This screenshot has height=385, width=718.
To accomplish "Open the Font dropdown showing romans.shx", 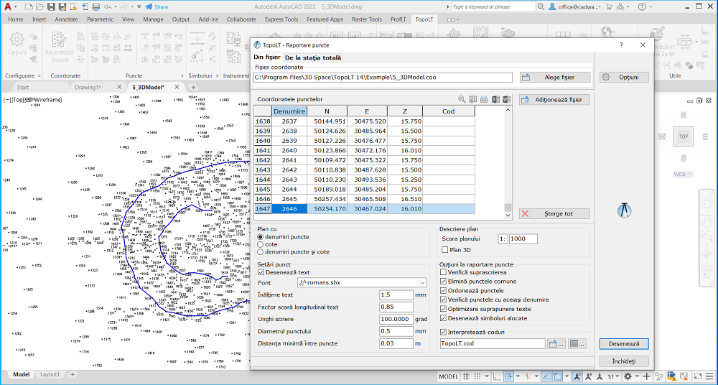I will pos(362,283).
